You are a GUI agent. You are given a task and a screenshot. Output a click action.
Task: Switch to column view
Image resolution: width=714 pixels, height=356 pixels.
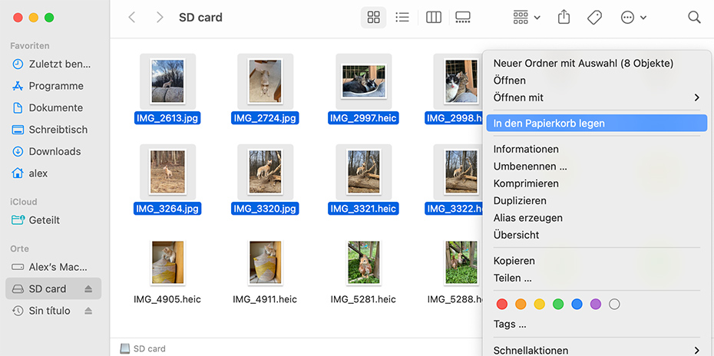(x=434, y=17)
